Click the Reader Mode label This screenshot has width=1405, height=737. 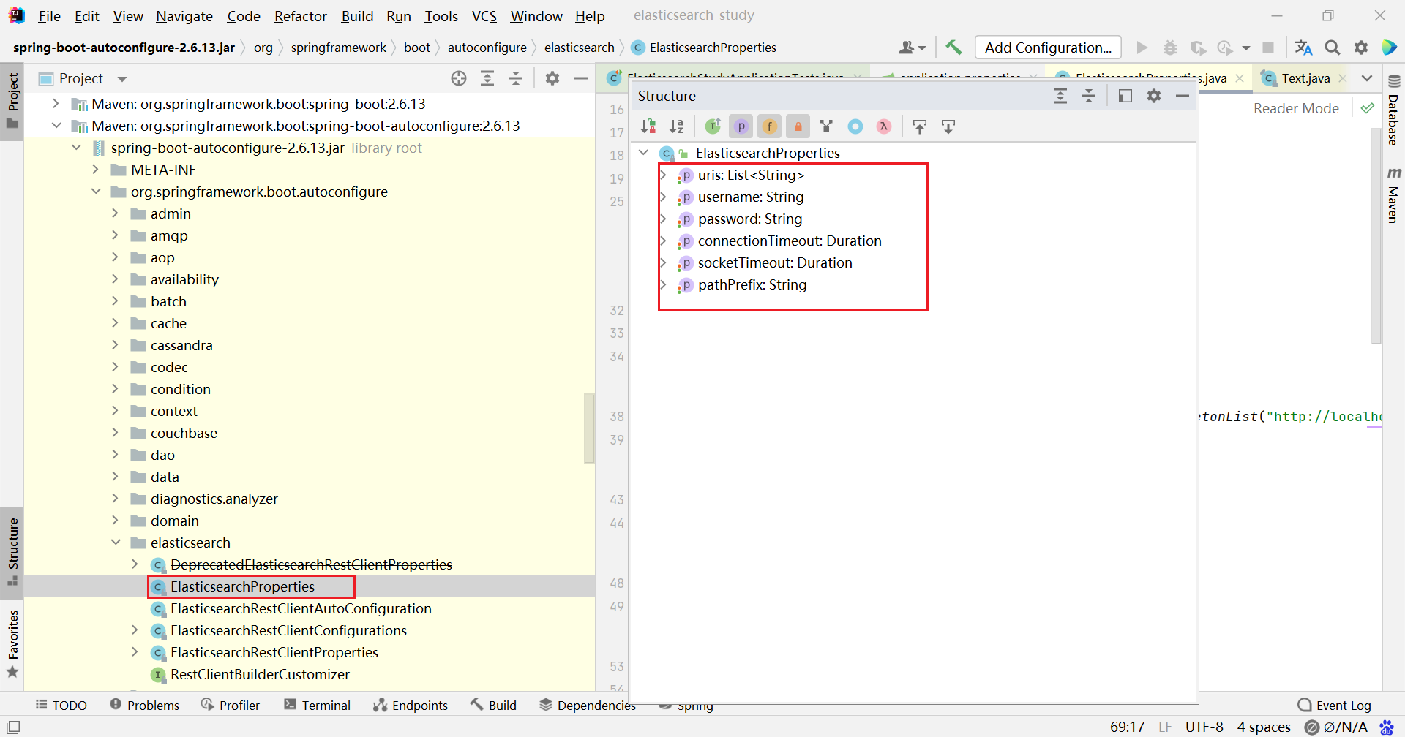coord(1296,108)
